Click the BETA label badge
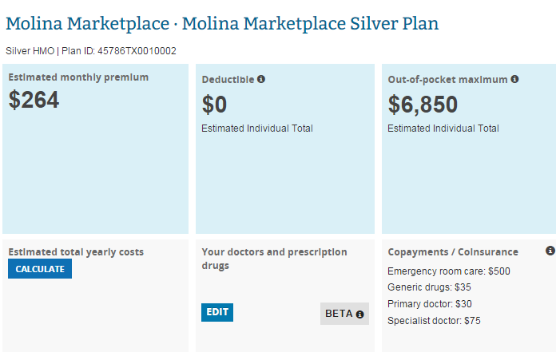 click(x=340, y=314)
